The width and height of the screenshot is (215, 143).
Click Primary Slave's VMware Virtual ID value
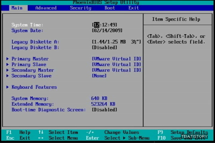click(x=117, y=64)
